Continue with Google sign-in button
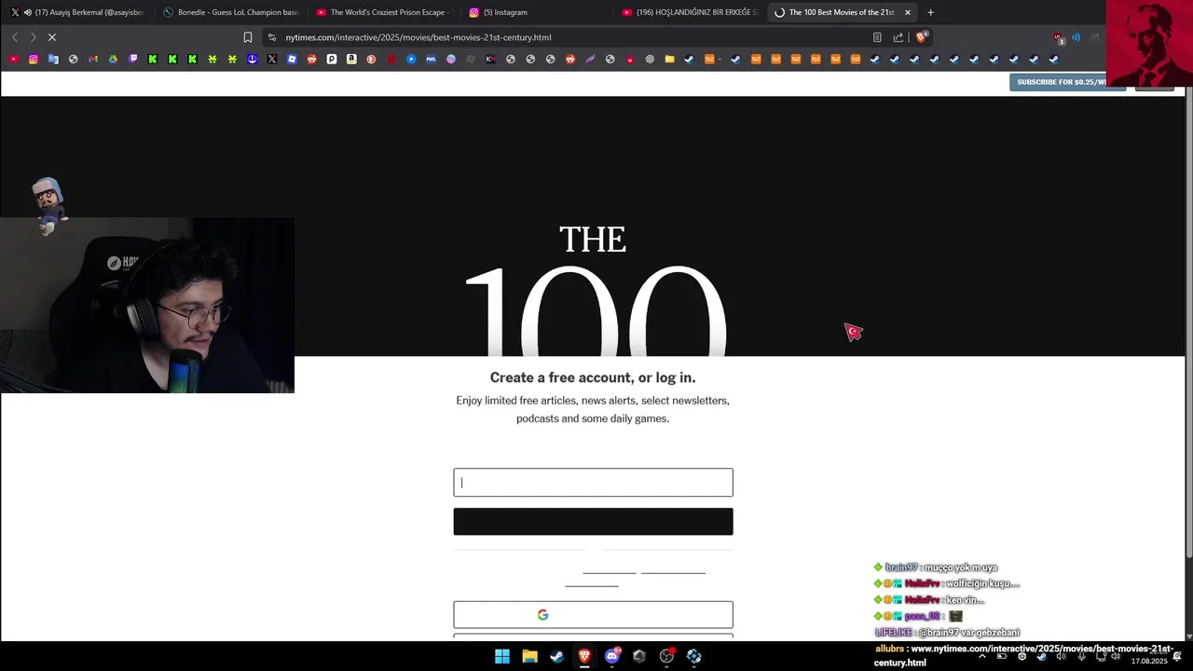Image resolution: width=1193 pixels, height=671 pixels. pos(593,615)
